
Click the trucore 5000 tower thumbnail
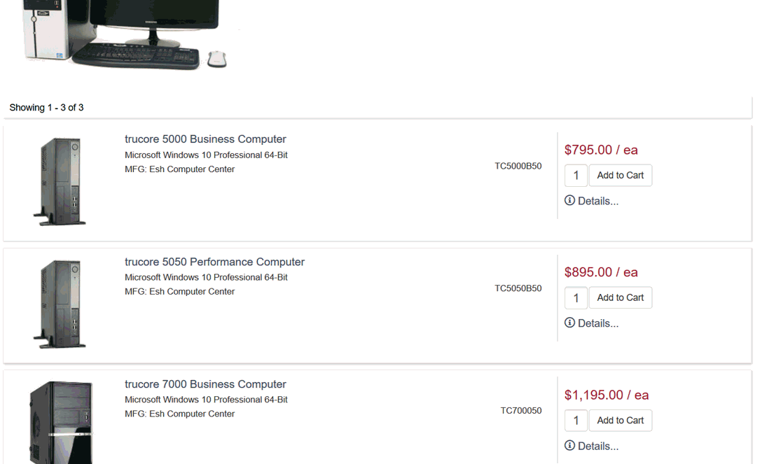click(60, 181)
